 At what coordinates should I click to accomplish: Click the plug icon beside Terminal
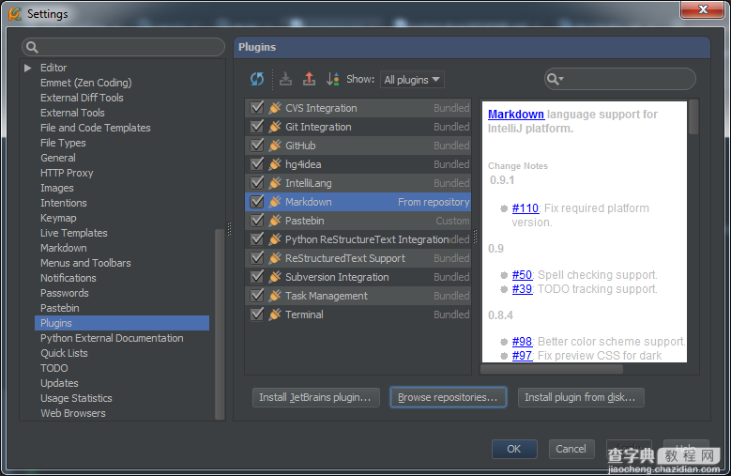(x=275, y=315)
